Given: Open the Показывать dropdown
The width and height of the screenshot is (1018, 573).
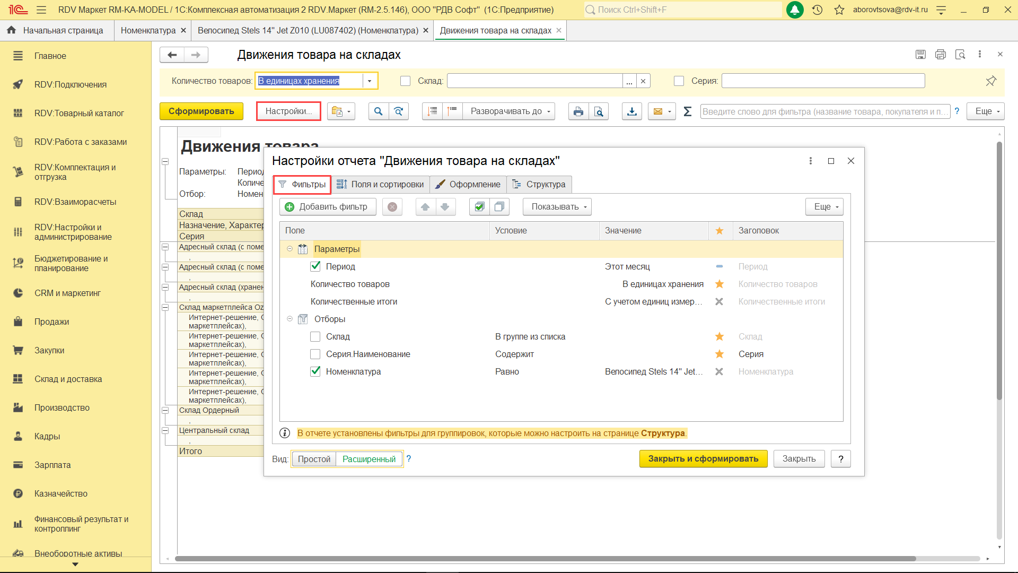Looking at the screenshot, I should coord(557,207).
